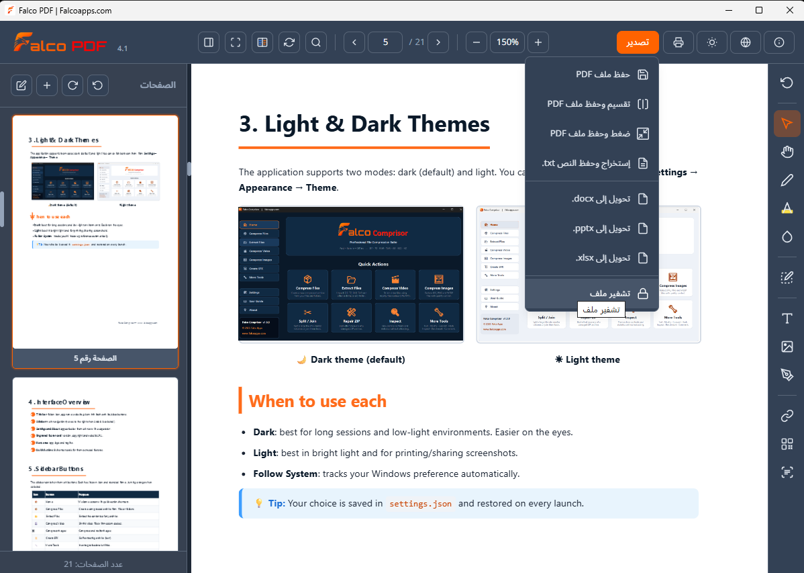Zoom in with the plus button

coord(538,42)
